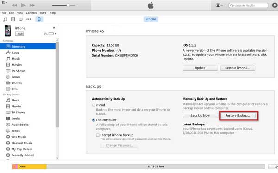This screenshot has width=278, height=173.
Task: Open the downloads icon
Action: (275, 5)
